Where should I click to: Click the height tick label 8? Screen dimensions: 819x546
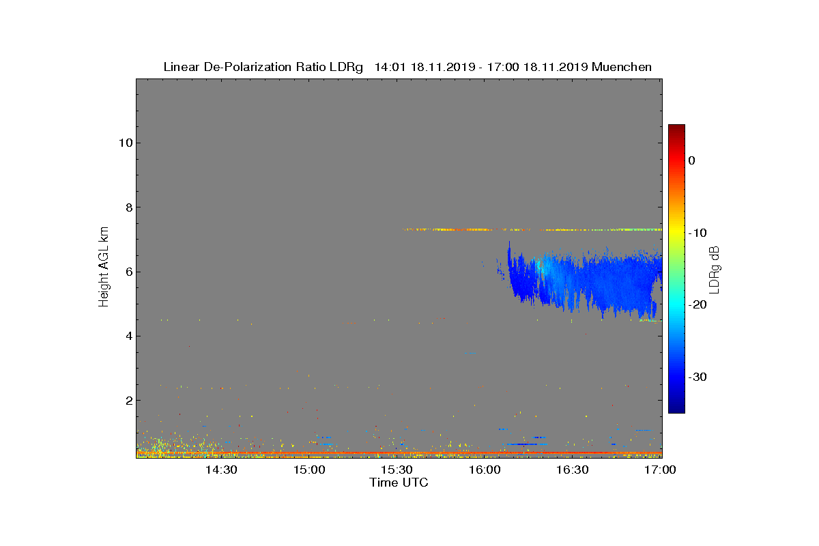click(128, 207)
